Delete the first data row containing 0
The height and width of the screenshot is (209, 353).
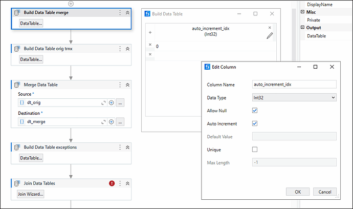(150, 45)
